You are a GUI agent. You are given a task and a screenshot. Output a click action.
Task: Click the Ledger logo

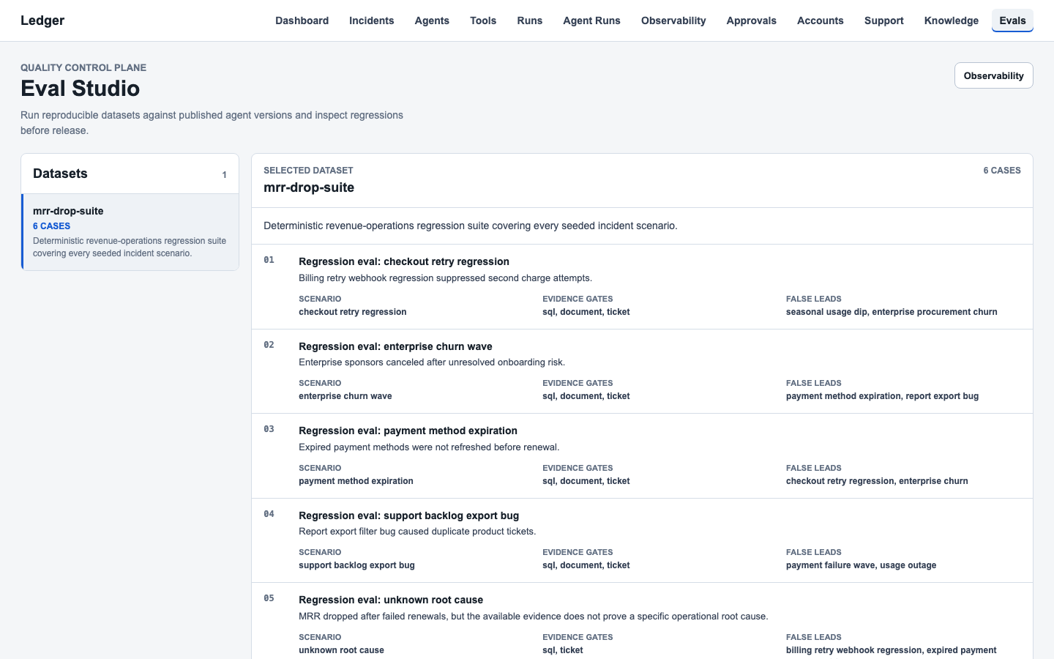coord(42,21)
